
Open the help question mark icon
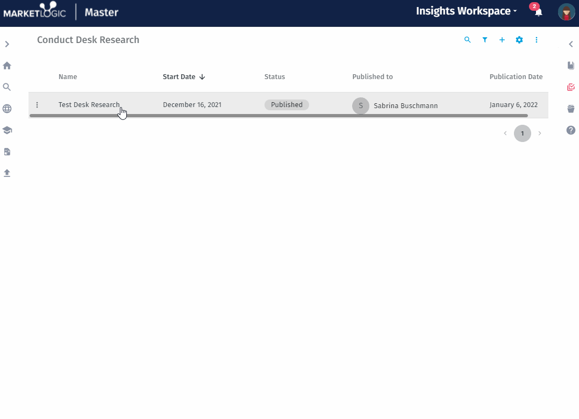(571, 130)
